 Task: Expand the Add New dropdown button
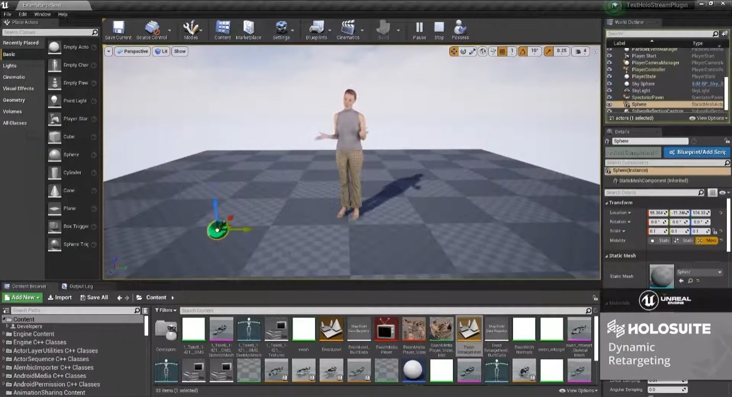[x=22, y=297]
